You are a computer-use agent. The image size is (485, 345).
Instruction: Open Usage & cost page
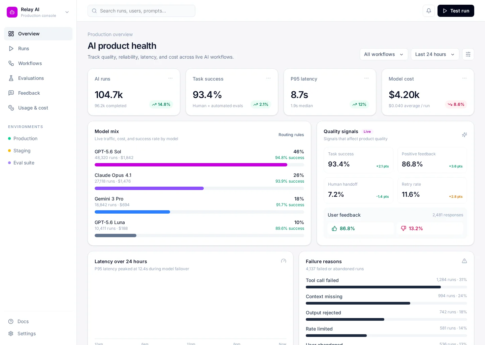pos(38,108)
